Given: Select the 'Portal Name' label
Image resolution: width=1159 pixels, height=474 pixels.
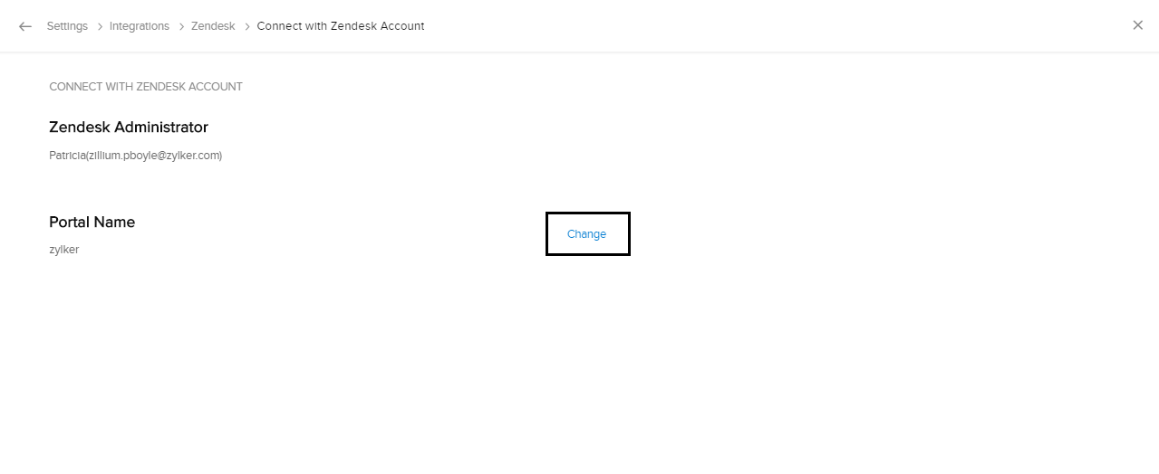Looking at the screenshot, I should coord(92,223).
